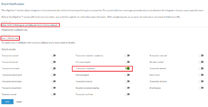Toggle Template created event switch
The width and height of the screenshot is (208, 107).
(x=53, y=94)
